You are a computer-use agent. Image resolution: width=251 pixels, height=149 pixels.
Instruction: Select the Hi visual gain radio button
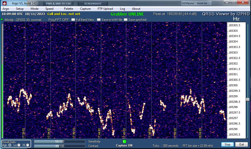tap(28, 145)
